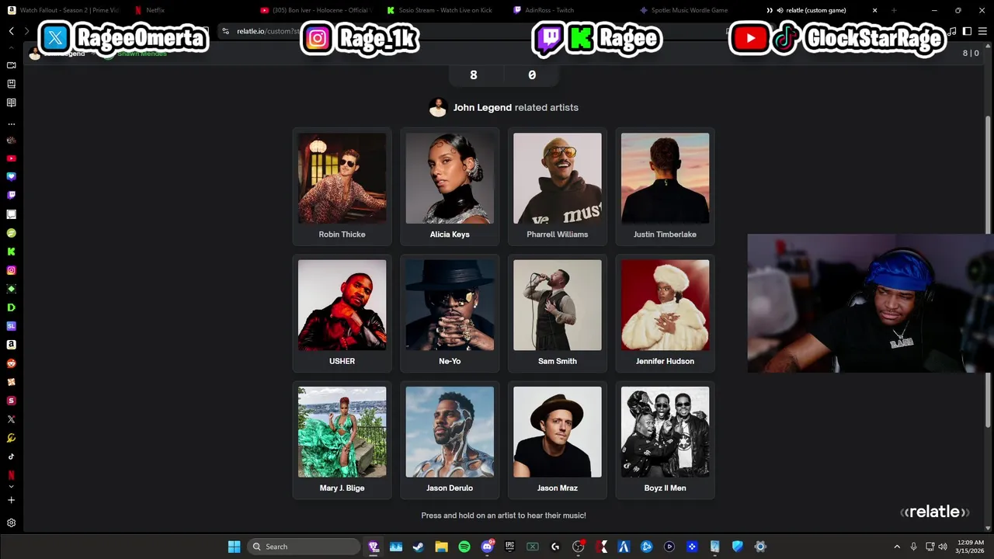Click the Windows Start button
This screenshot has height=559, width=994.
point(234,547)
